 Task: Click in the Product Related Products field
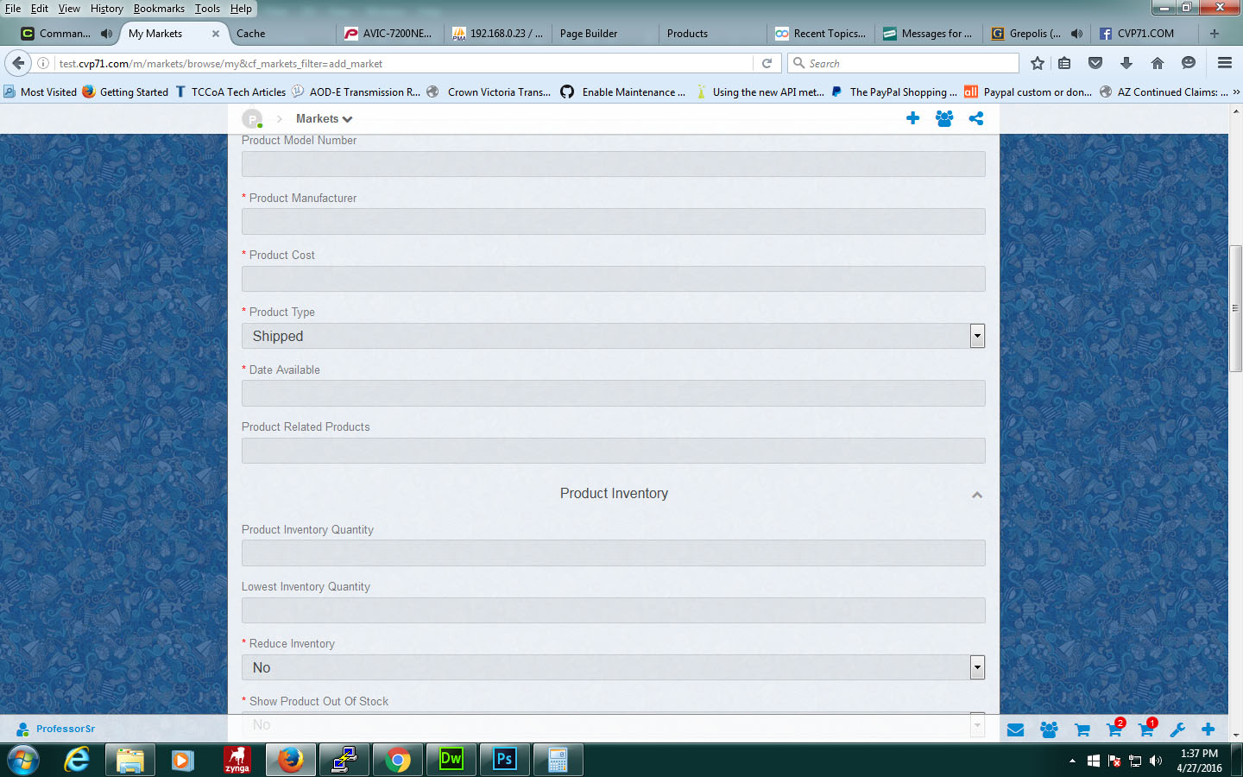[613, 451]
